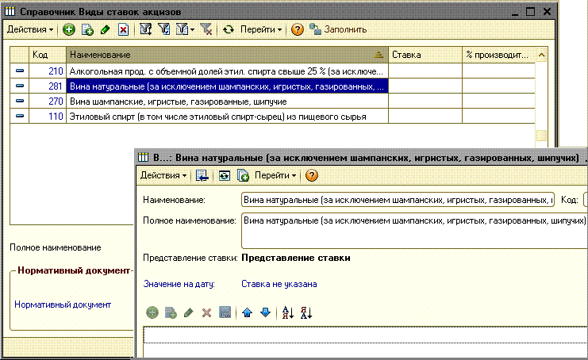
Task: Select row 210 Алкогольная прод.
Action: [x=272, y=71]
